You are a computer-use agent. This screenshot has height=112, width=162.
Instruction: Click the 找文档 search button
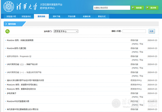152,8
